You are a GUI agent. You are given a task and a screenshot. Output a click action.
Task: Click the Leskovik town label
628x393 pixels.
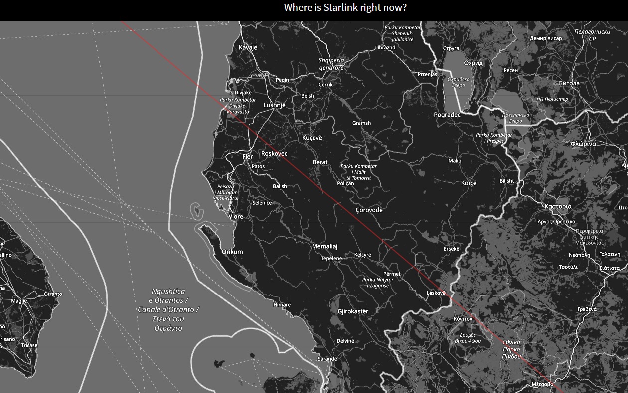pos(436,293)
